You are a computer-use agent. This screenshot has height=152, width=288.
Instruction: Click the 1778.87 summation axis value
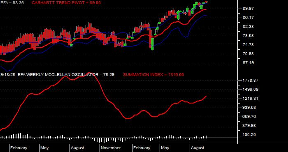pos(251,81)
